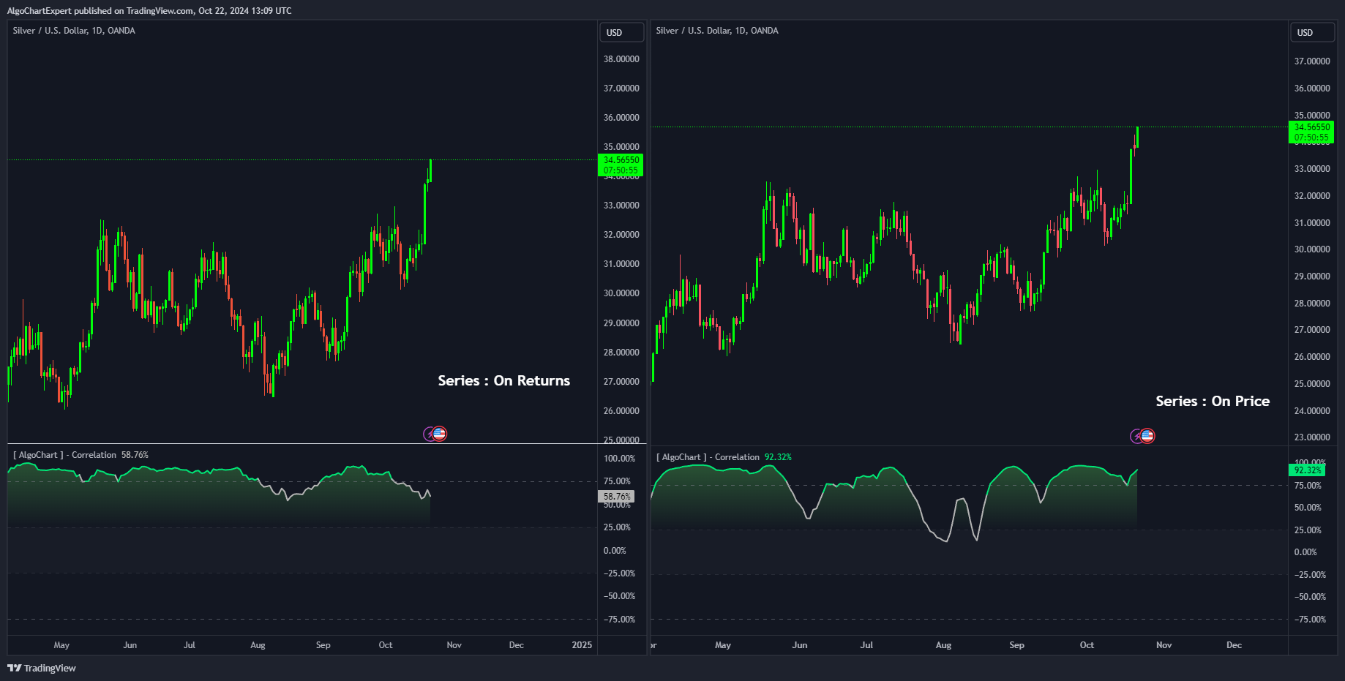Select the Silver / U.S. Dollar legend on the left chart
The height and width of the screenshot is (681, 1345).
tap(74, 31)
